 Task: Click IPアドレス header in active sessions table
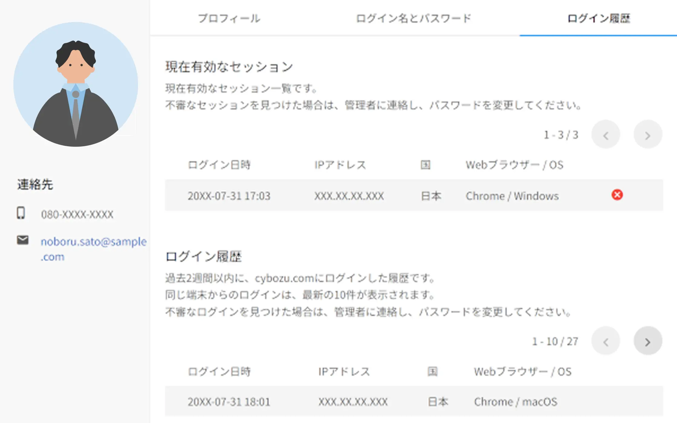(340, 165)
